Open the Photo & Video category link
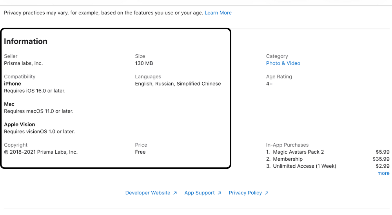392x215 pixels. pyautogui.click(x=283, y=63)
